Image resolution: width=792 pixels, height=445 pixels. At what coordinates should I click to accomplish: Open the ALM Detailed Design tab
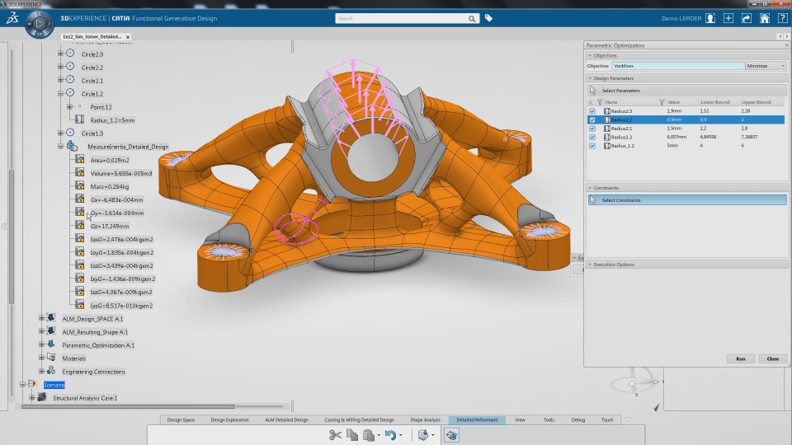(286, 420)
